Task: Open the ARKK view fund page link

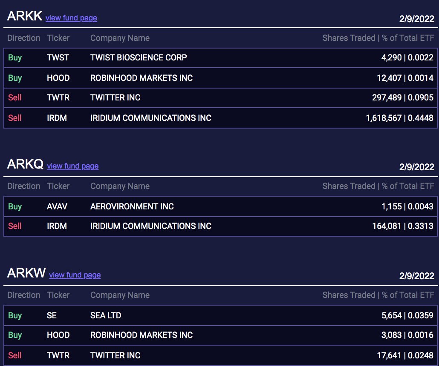Action: pyautogui.click(x=72, y=18)
